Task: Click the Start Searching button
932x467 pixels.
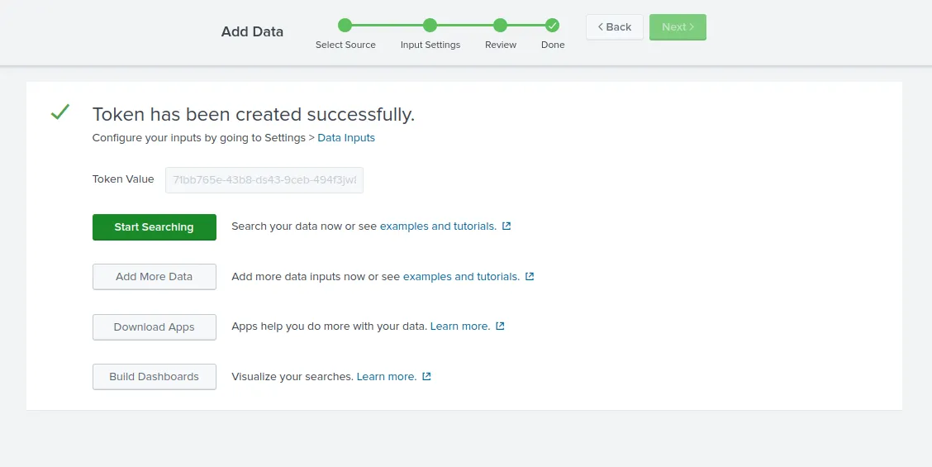Action: pos(154,227)
